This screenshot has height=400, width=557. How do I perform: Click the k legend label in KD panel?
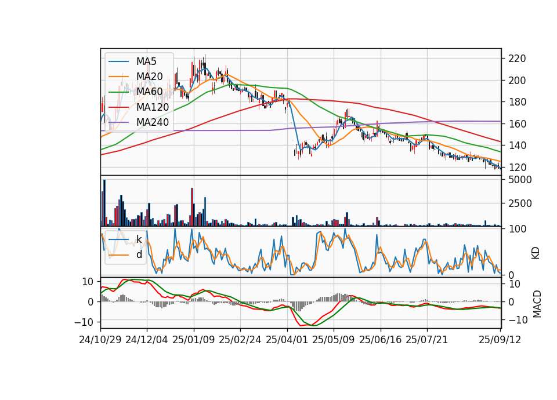pyautogui.click(x=139, y=239)
